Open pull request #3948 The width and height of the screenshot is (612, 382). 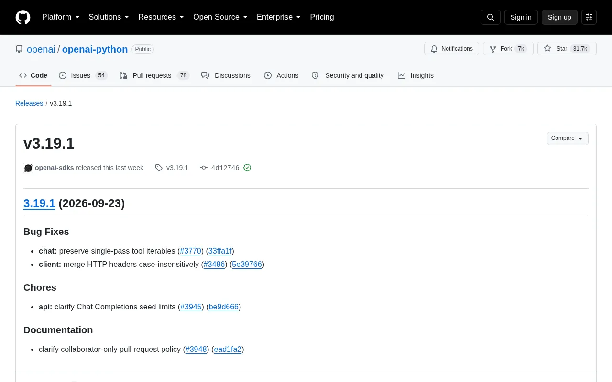196,349
